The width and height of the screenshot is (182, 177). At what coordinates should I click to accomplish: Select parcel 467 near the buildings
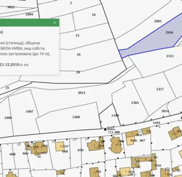coord(142,140)
